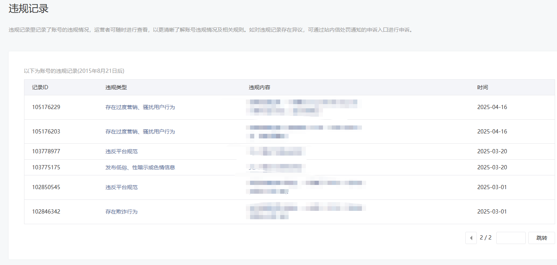Select record ID 105176229
The width and height of the screenshot is (557, 265).
pos(46,107)
